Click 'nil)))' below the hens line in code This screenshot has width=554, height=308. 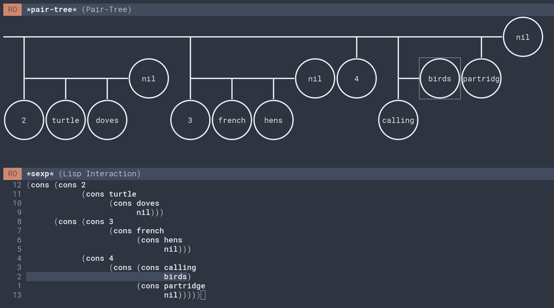[178, 249]
